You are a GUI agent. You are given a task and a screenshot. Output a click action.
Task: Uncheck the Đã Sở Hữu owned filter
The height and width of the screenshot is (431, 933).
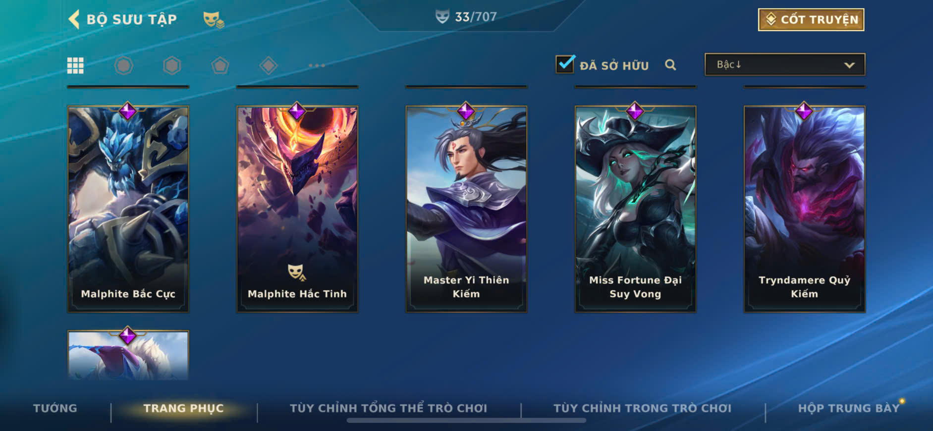pyautogui.click(x=565, y=64)
